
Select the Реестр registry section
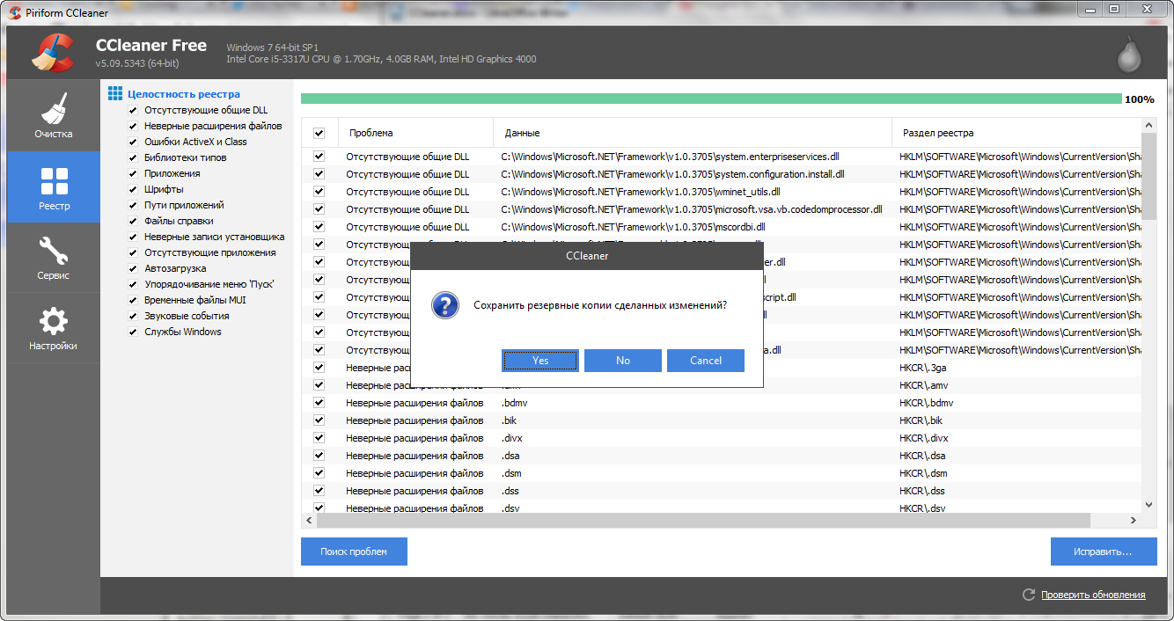(54, 186)
